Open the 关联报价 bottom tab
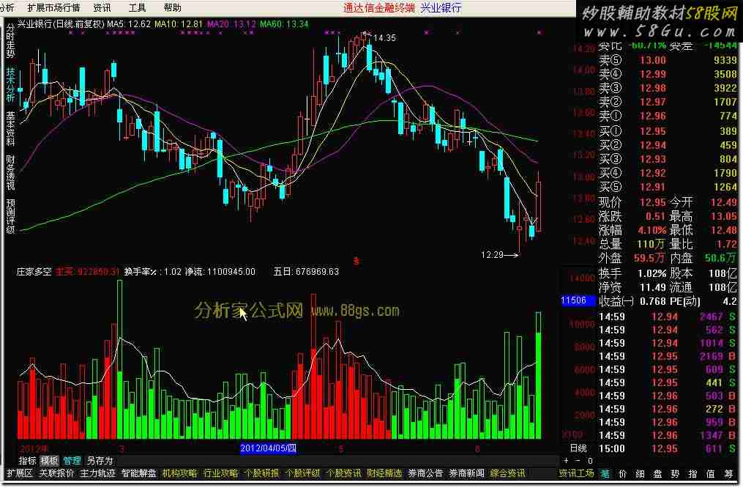This screenshot has width=743, height=488. click(56, 473)
